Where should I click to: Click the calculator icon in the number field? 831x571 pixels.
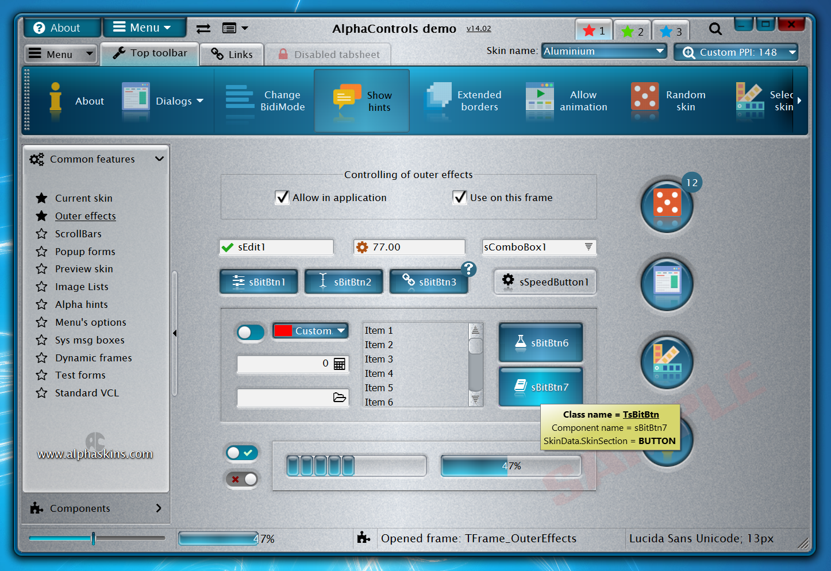(x=340, y=364)
